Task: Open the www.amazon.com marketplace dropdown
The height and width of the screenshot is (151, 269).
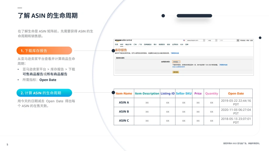Action: [195, 40]
